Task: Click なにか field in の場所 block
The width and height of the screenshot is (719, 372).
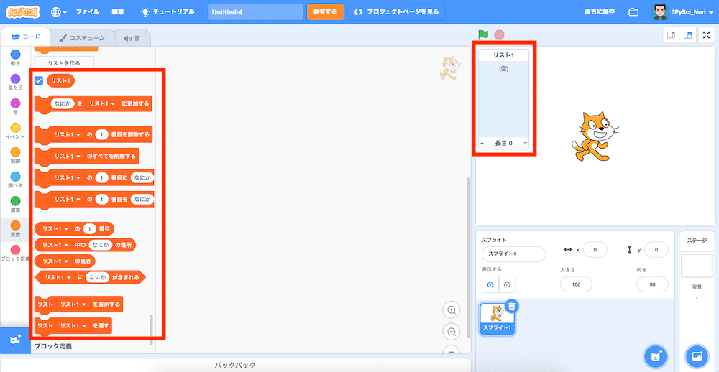Action: 101,245
